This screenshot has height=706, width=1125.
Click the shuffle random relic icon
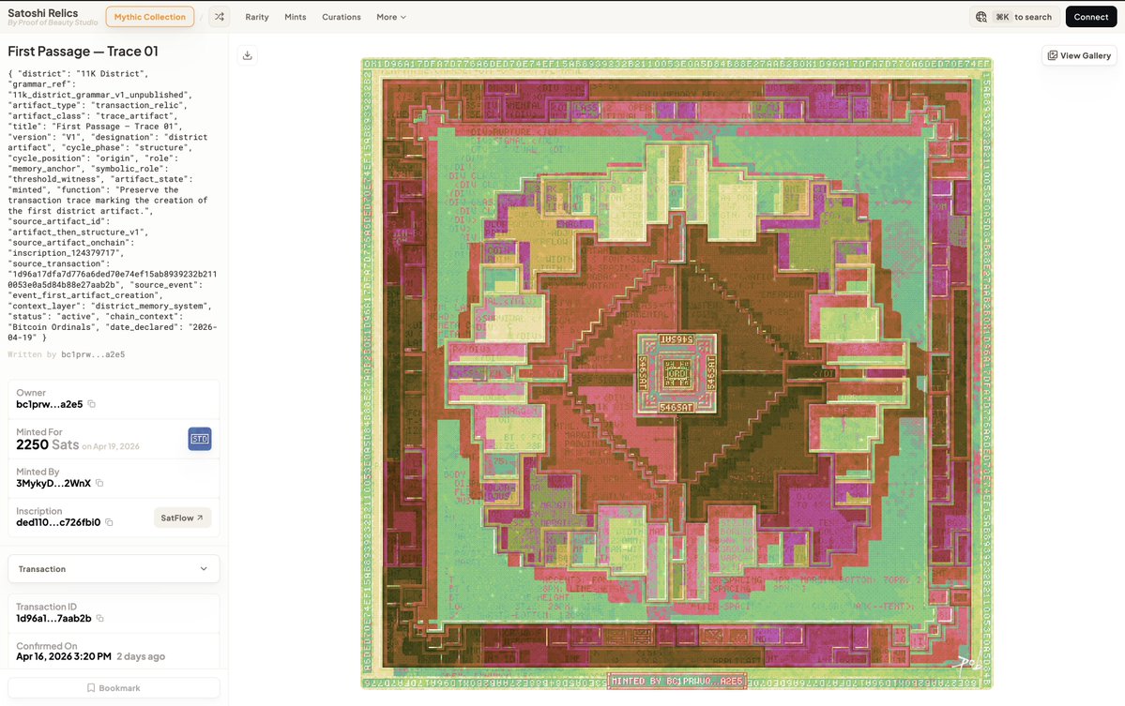click(219, 17)
